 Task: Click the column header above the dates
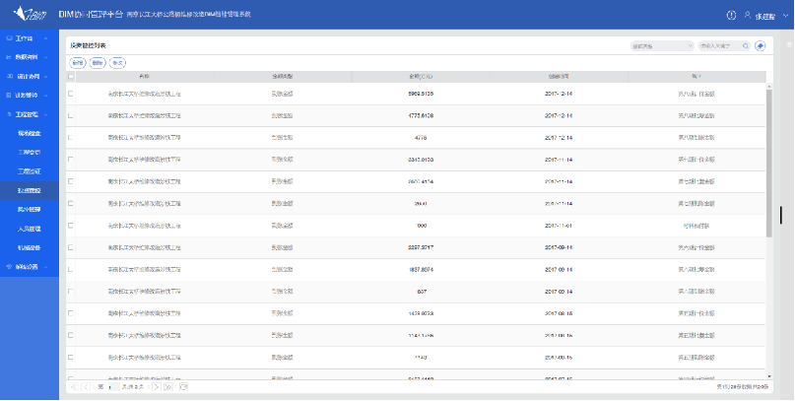[x=559, y=77]
